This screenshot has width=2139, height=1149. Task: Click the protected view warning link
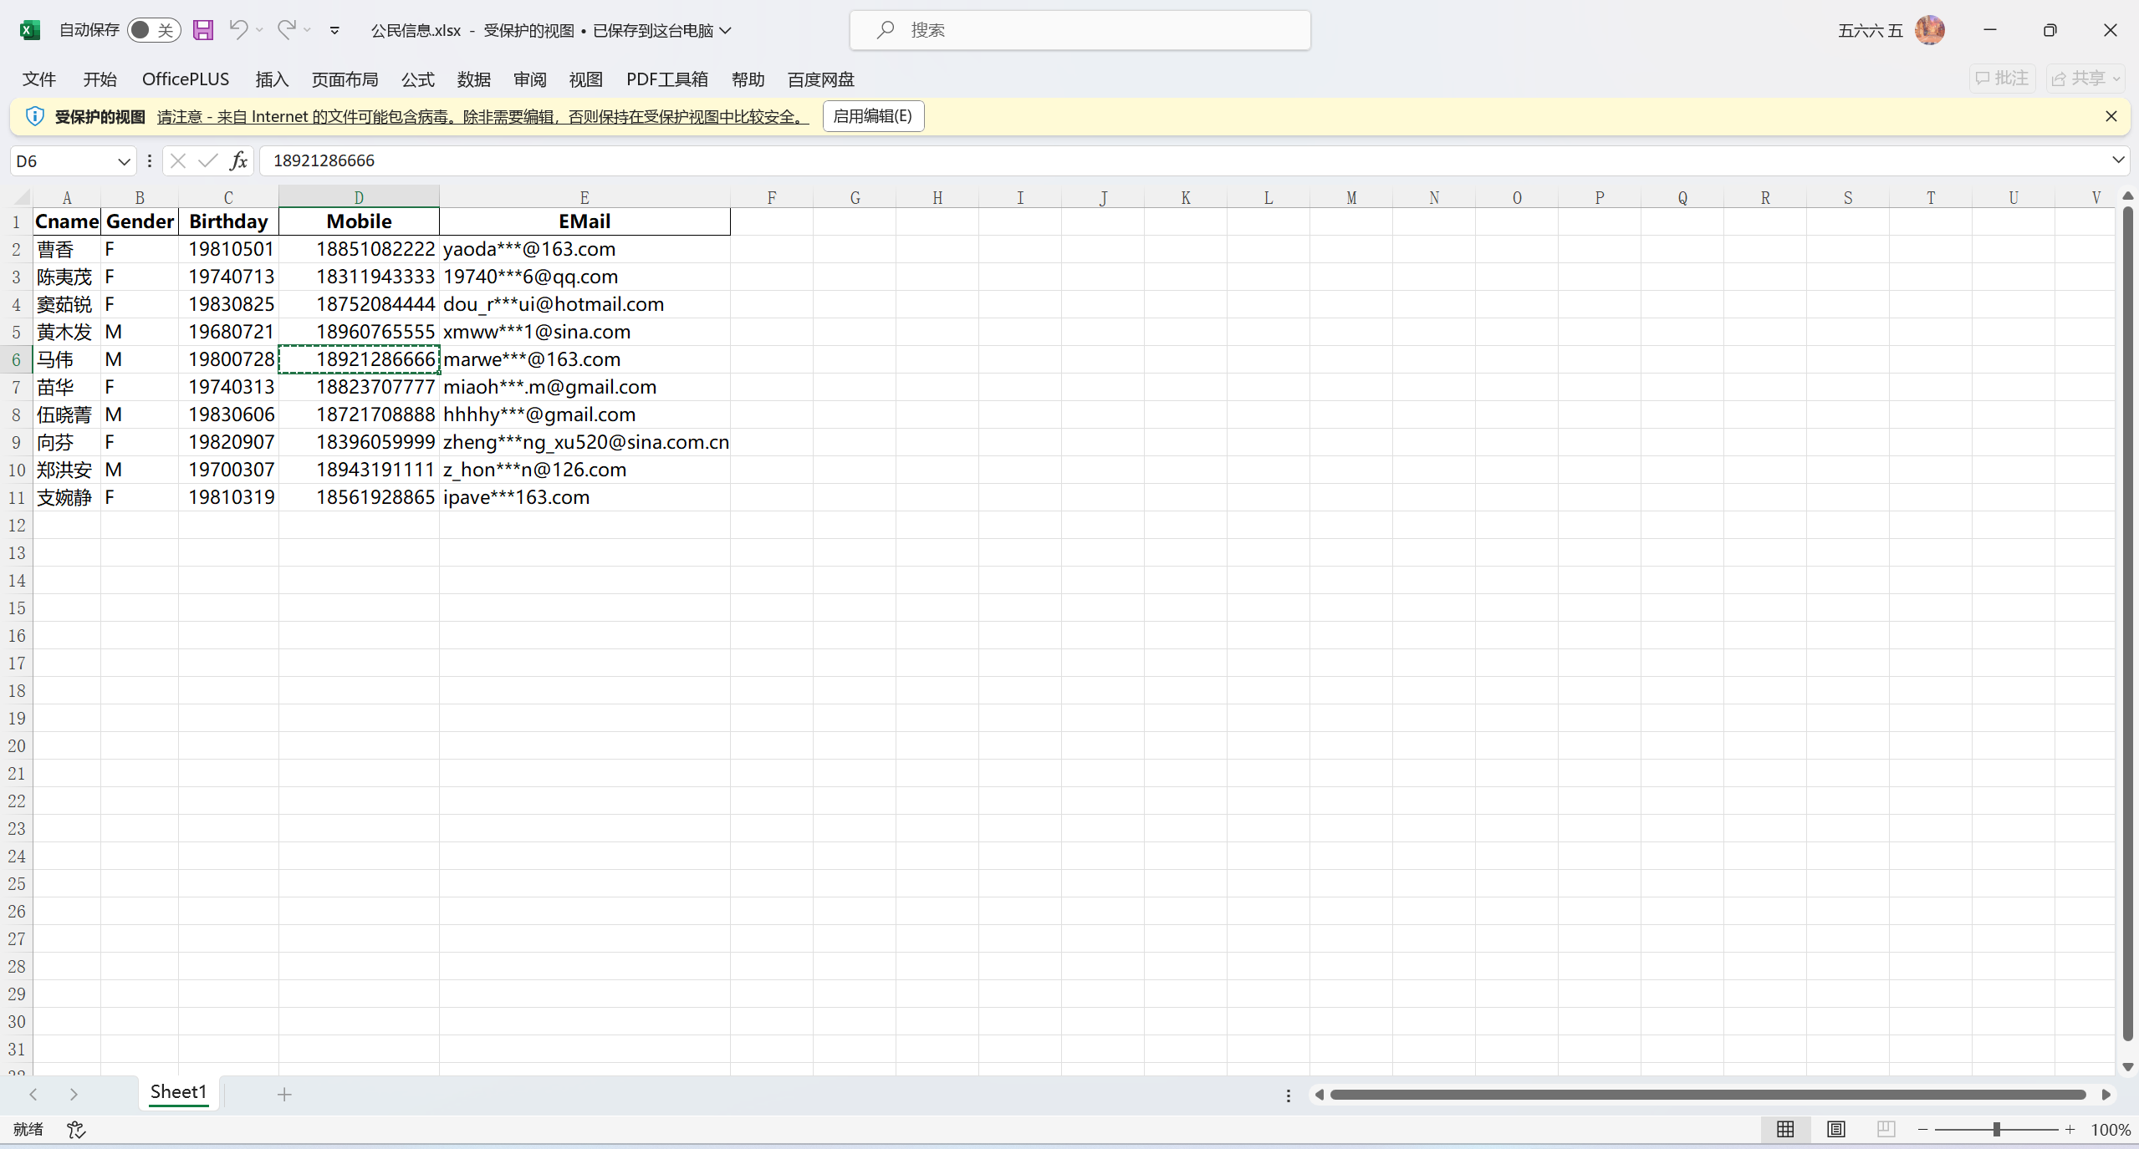coord(482,117)
